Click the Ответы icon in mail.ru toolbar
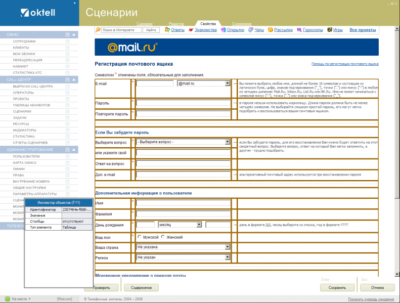 (x=167, y=30)
